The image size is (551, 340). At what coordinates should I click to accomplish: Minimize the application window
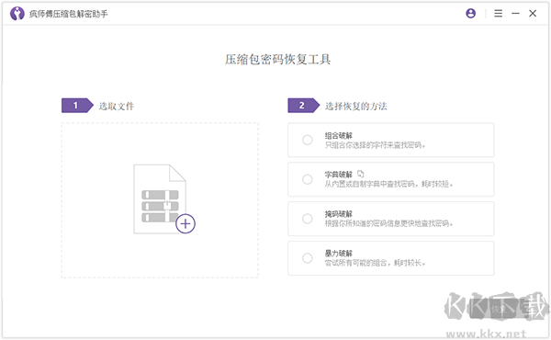pyautogui.click(x=515, y=14)
